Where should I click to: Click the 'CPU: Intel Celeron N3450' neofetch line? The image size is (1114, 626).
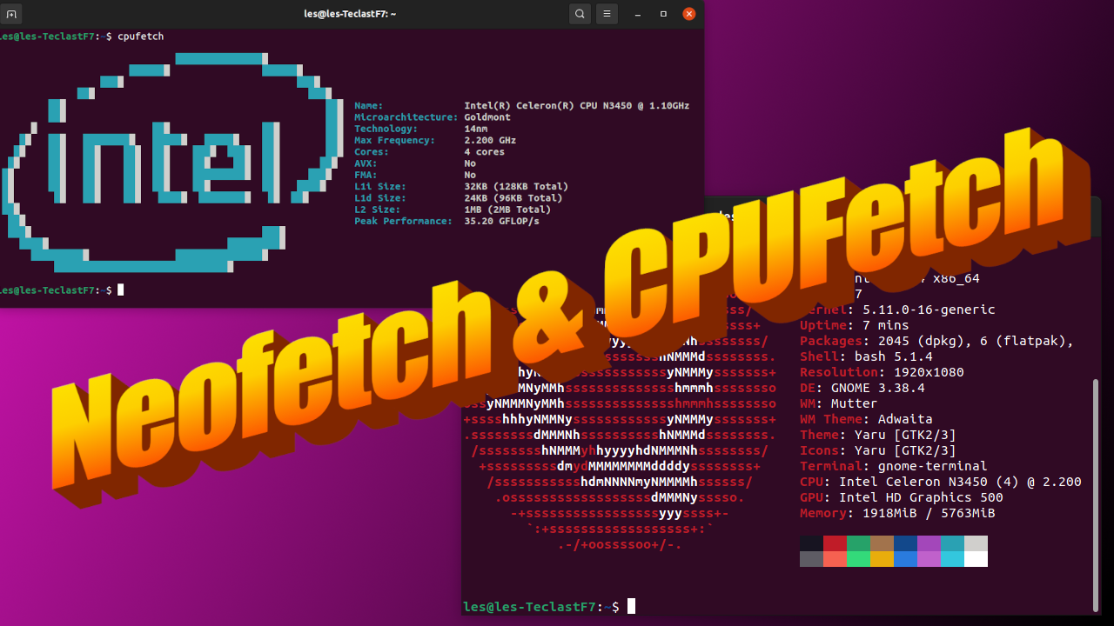coord(941,482)
